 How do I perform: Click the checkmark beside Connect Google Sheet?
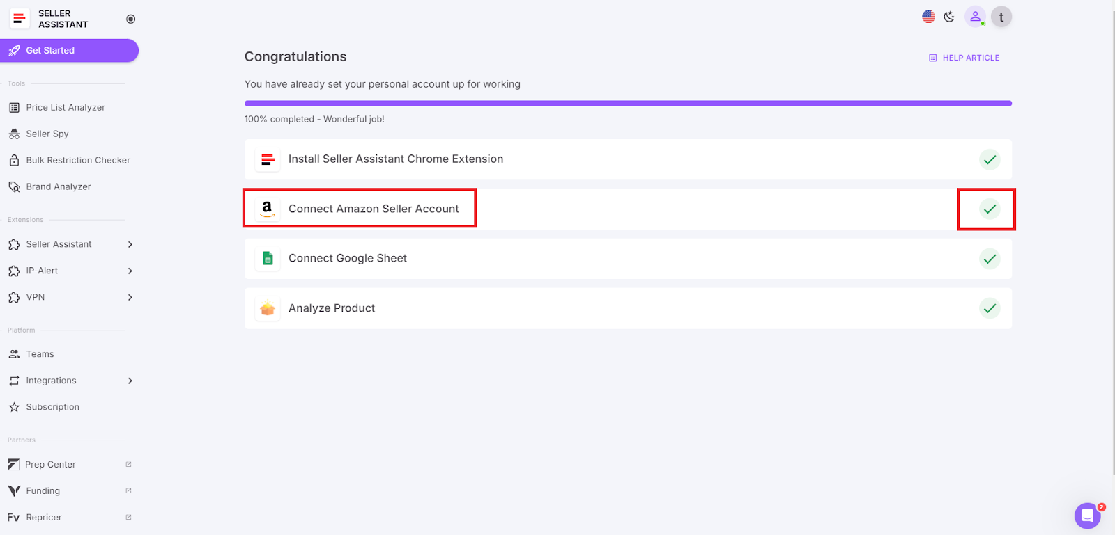coord(990,258)
